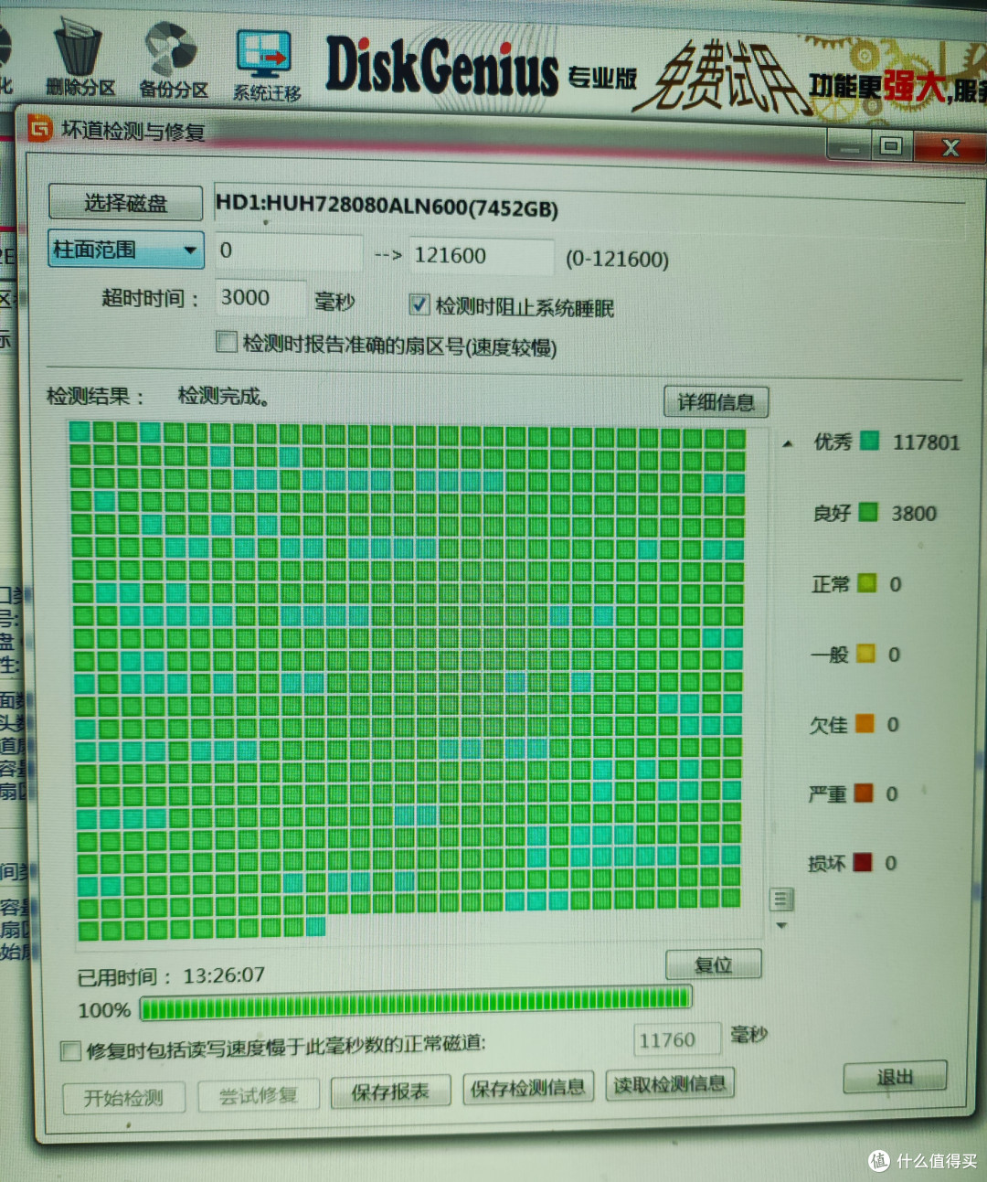Click 保存检测信息 save detection info button

tap(528, 1088)
